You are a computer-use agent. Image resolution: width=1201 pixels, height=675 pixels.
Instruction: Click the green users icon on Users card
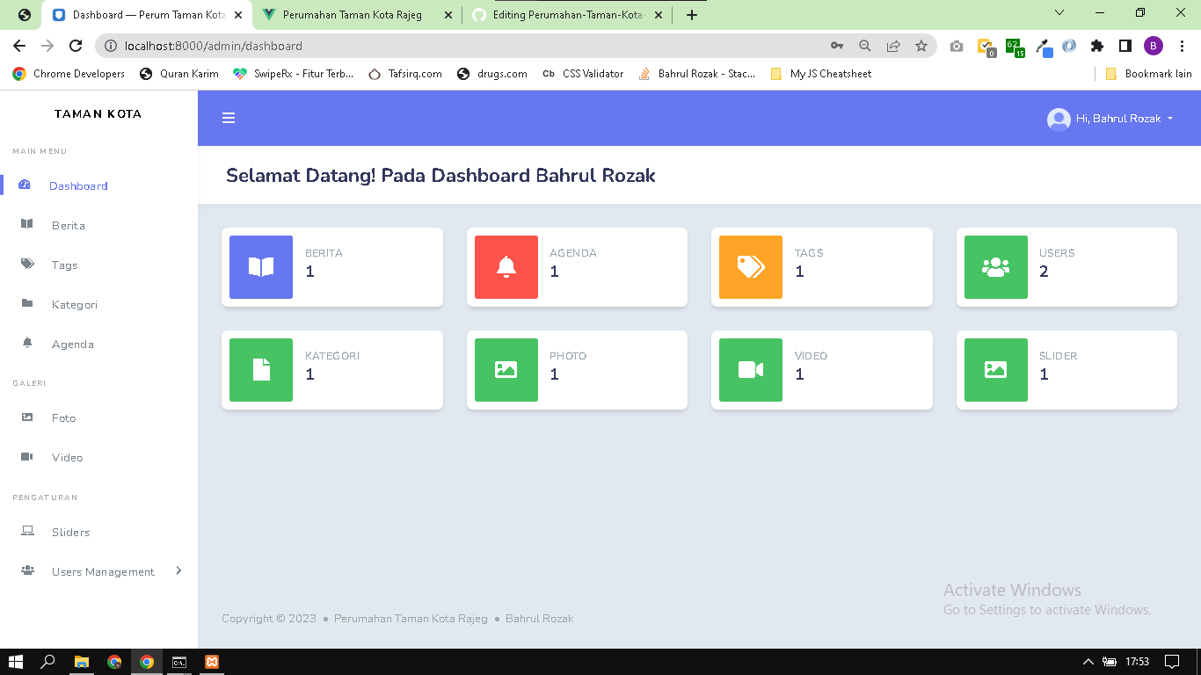[x=996, y=267]
